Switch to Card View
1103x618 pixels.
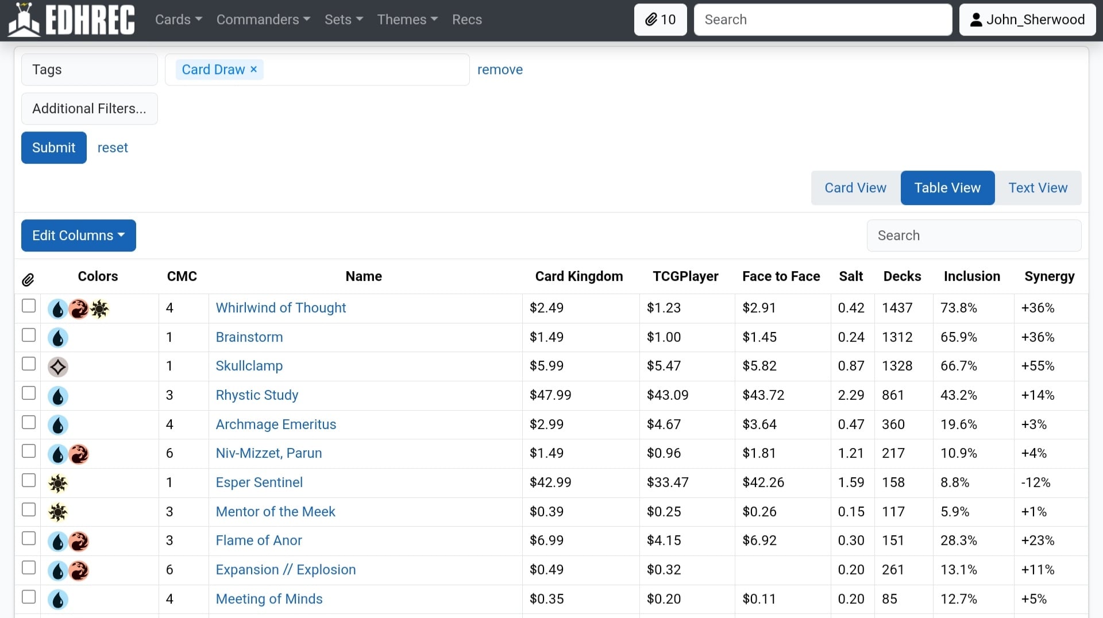[x=855, y=188]
